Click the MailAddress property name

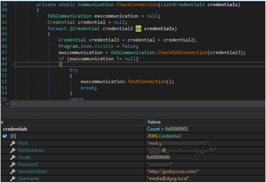[31, 150]
